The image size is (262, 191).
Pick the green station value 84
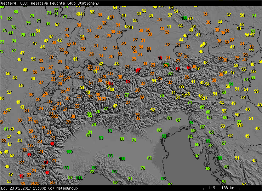coord(190,137)
